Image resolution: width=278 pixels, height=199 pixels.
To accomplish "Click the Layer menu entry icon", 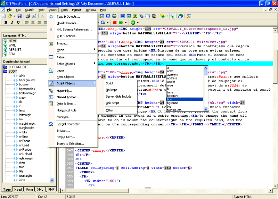I will tap(51, 71).
